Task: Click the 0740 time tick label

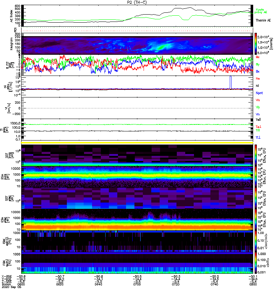Action: [214, 284]
